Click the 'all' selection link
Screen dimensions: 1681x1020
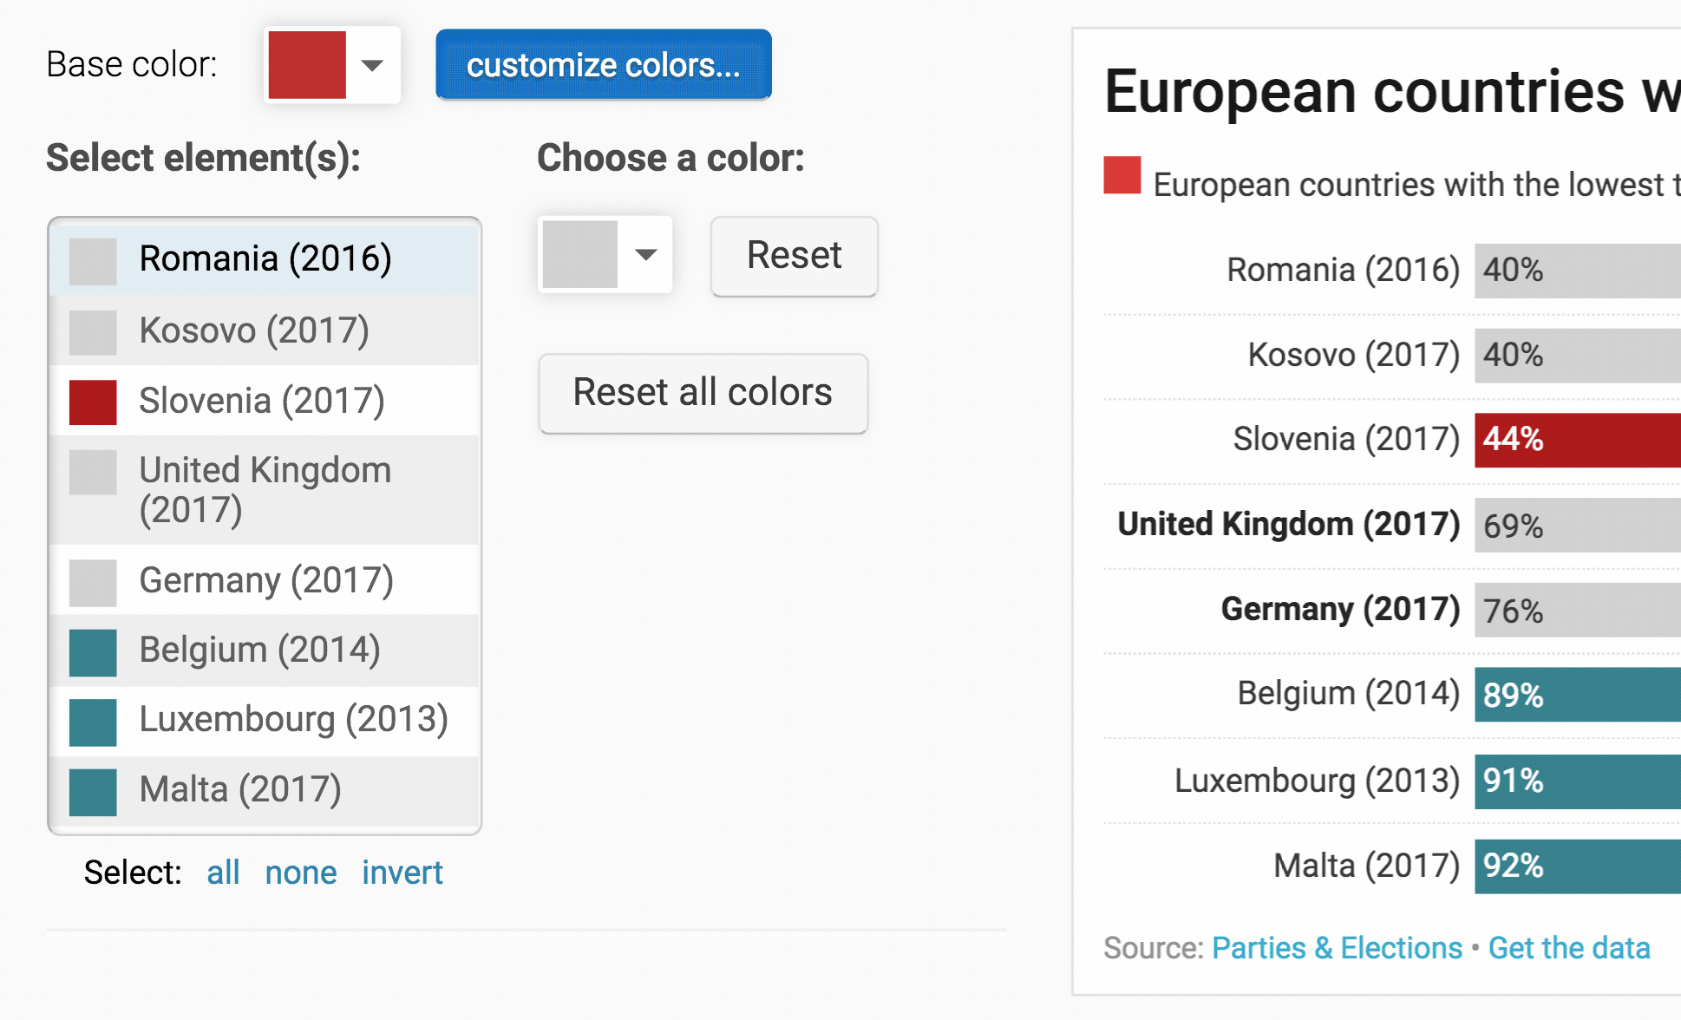[x=223, y=873]
